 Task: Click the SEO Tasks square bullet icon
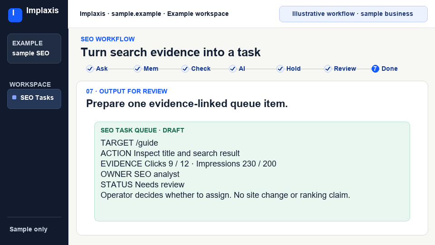[14, 98]
